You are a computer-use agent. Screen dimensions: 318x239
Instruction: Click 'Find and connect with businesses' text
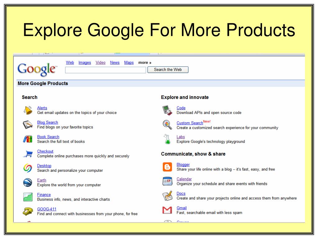pos(66,214)
